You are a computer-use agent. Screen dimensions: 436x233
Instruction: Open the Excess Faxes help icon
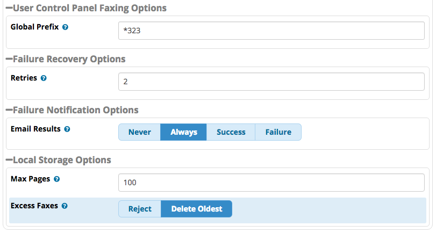pos(65,206)
